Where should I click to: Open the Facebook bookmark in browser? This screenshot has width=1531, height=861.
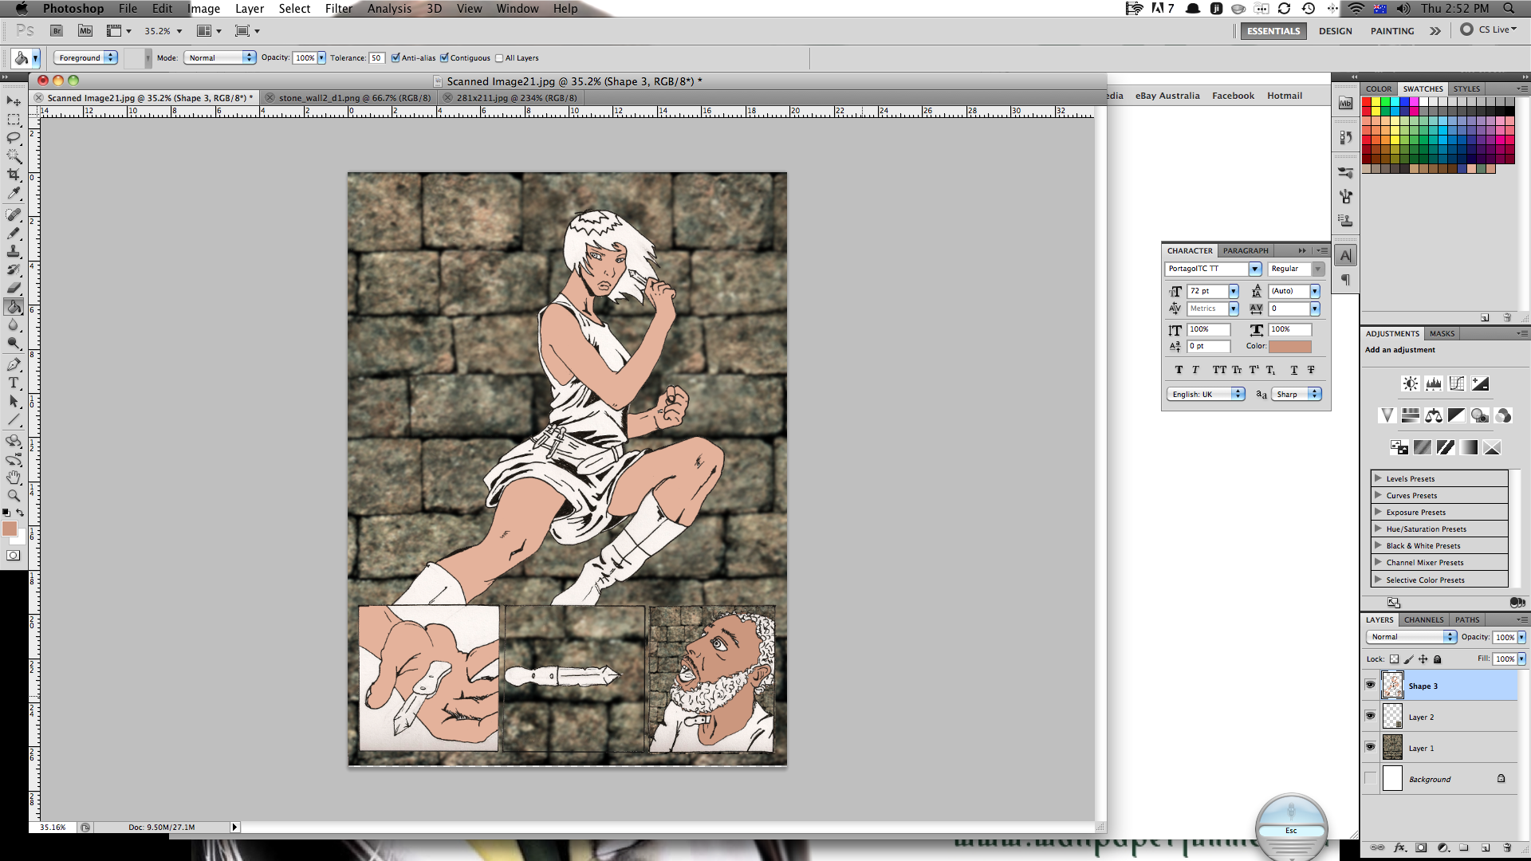(x=1233, y=96)
